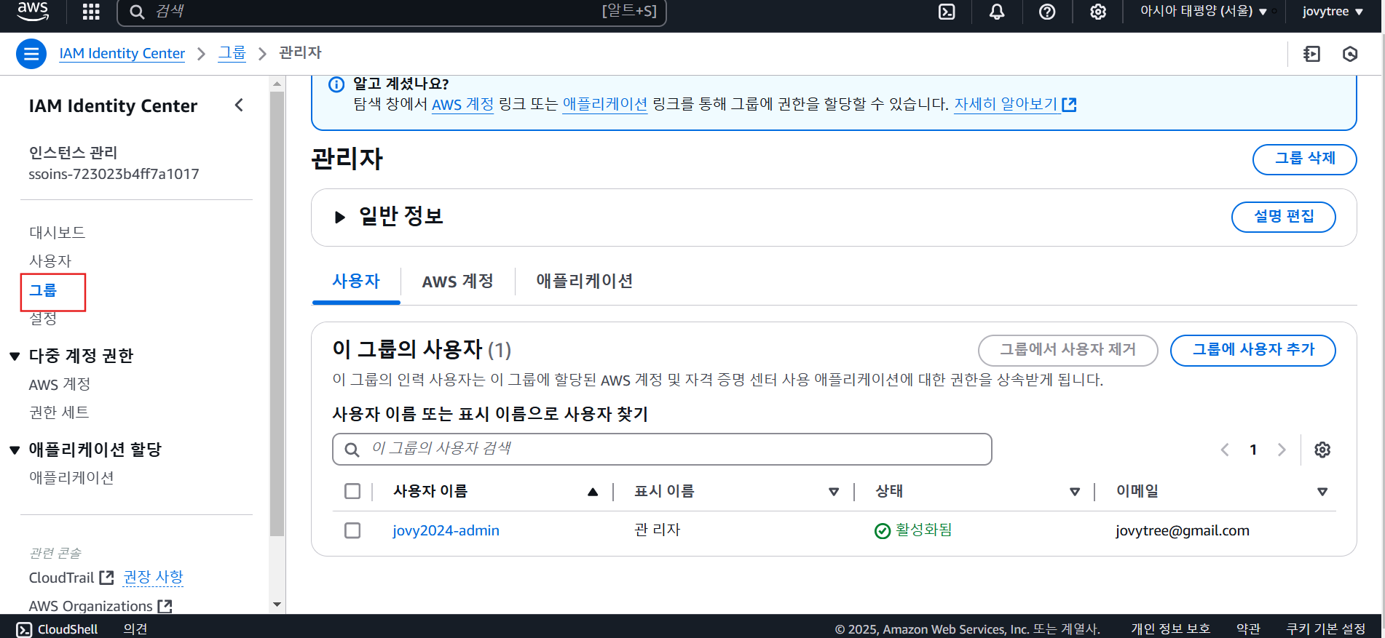1385x638 pixels.
Task: Click the activated status check icon
Action: [883, 531]
